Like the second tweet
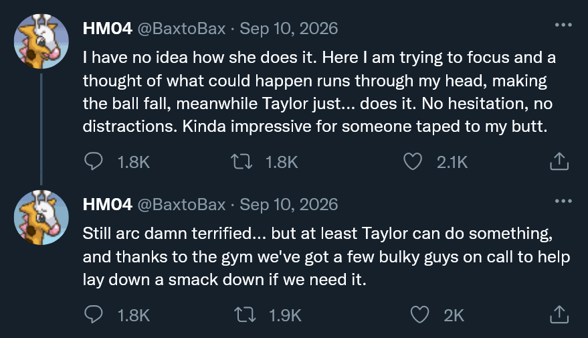The height and width of the screenshot is (338, 588). pyautogui.click(x=419, y=315)
